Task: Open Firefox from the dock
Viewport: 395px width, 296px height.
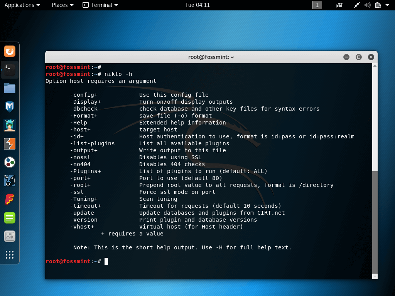Action: point(10,51)
